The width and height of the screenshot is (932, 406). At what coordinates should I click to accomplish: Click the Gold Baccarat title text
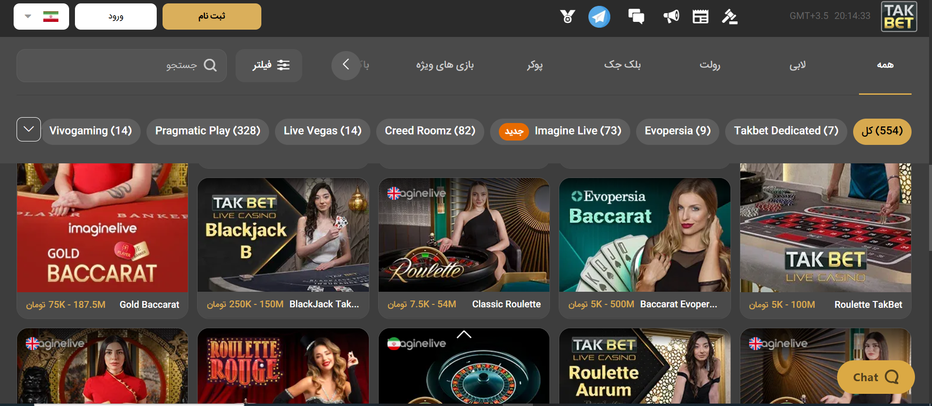tap(149, 305)
